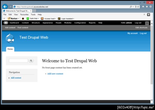This screenshot has height=110, width=155.
Task: Click the Test Drupal Web site title
Action: click(34, 38)
